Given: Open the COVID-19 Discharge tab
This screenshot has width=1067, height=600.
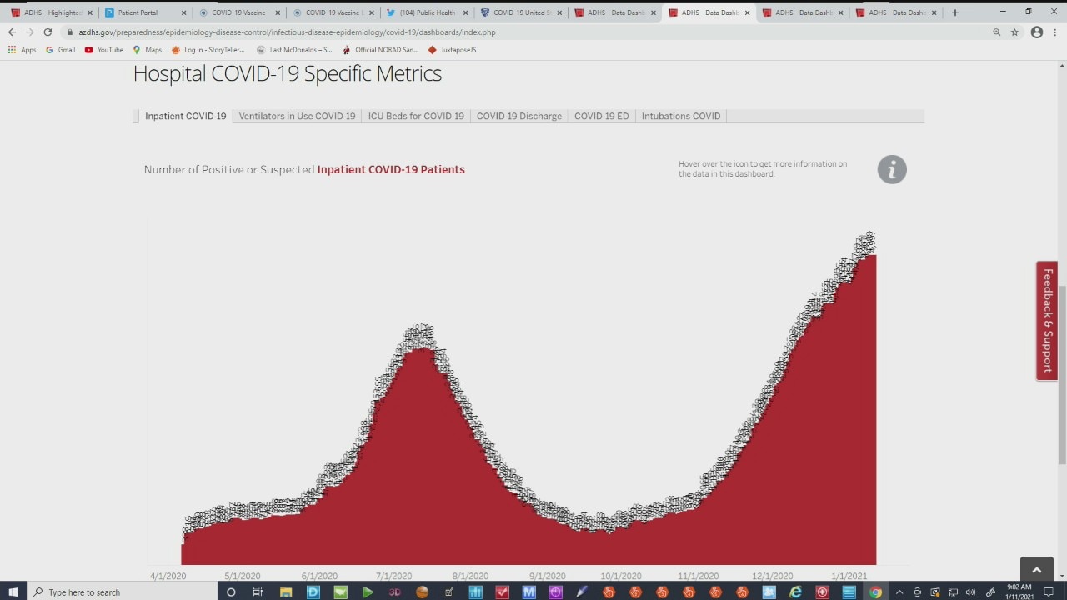Looking at the screenshot, I should pyautogui.click(x=518, y=116).
